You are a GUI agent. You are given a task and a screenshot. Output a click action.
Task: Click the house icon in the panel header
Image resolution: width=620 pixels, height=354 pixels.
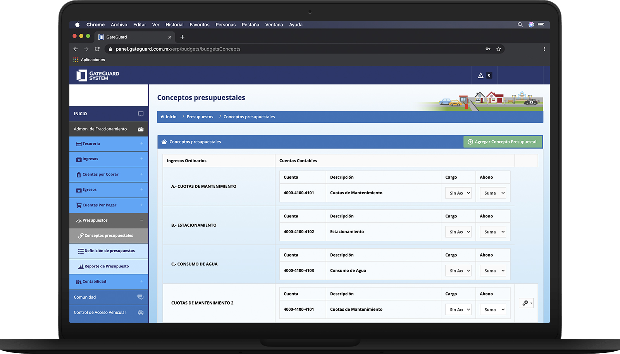click(164, 142)
